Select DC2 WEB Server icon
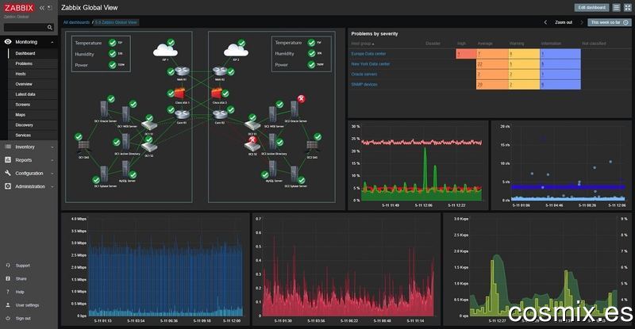 tap(273, 115)
